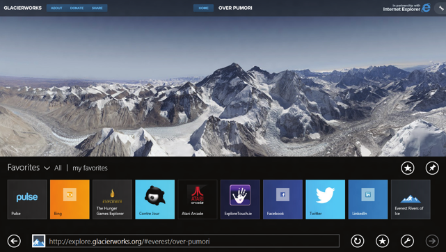Expand the Favorites dropdown chevron
446x252 pixels.
(47, 168)
